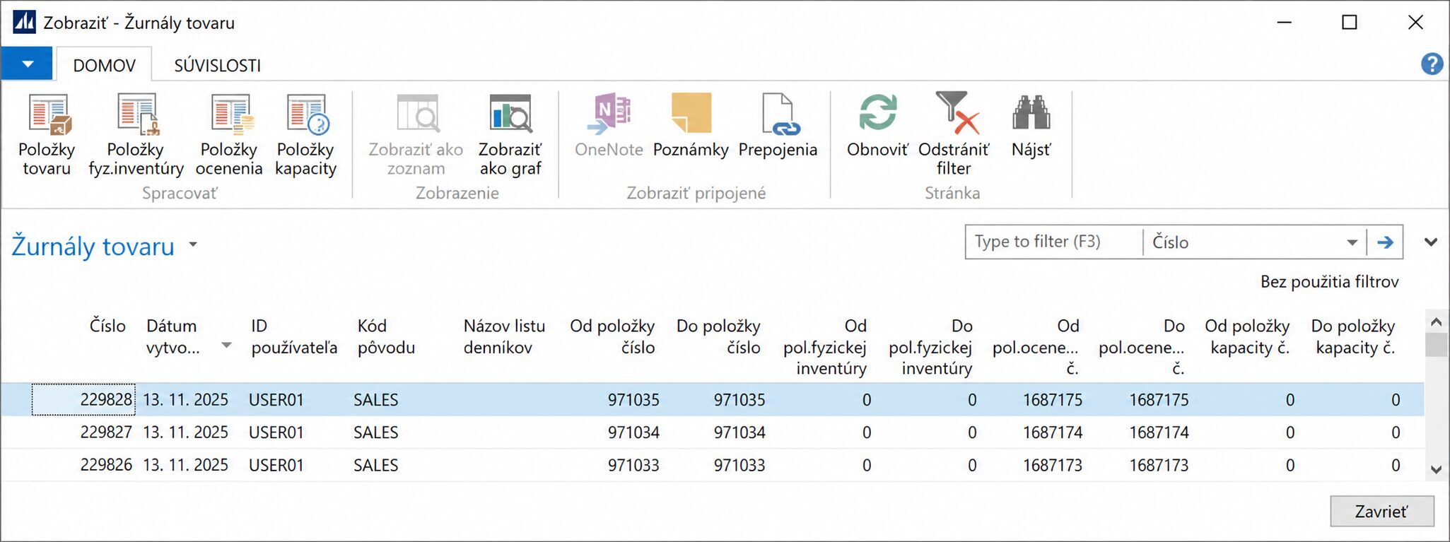Open Prepojenia links
The height and width of the screenshot is (542, 1450).
pos(778,126)
